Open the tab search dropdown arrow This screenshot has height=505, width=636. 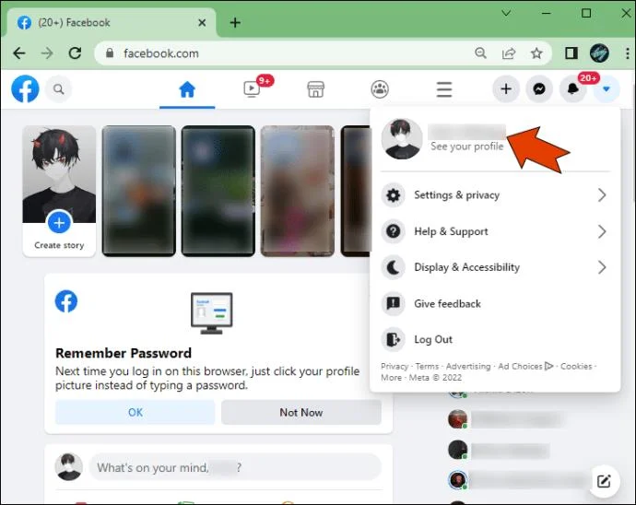click(x=506, y=14)
